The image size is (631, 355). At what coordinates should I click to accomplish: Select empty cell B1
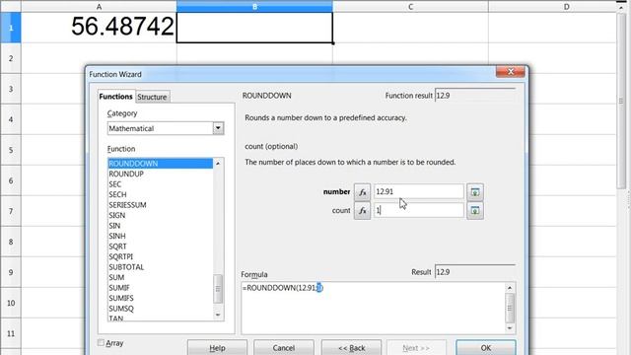click(254, 28)
